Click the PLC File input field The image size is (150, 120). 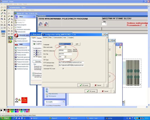click(x=65, y=54)
